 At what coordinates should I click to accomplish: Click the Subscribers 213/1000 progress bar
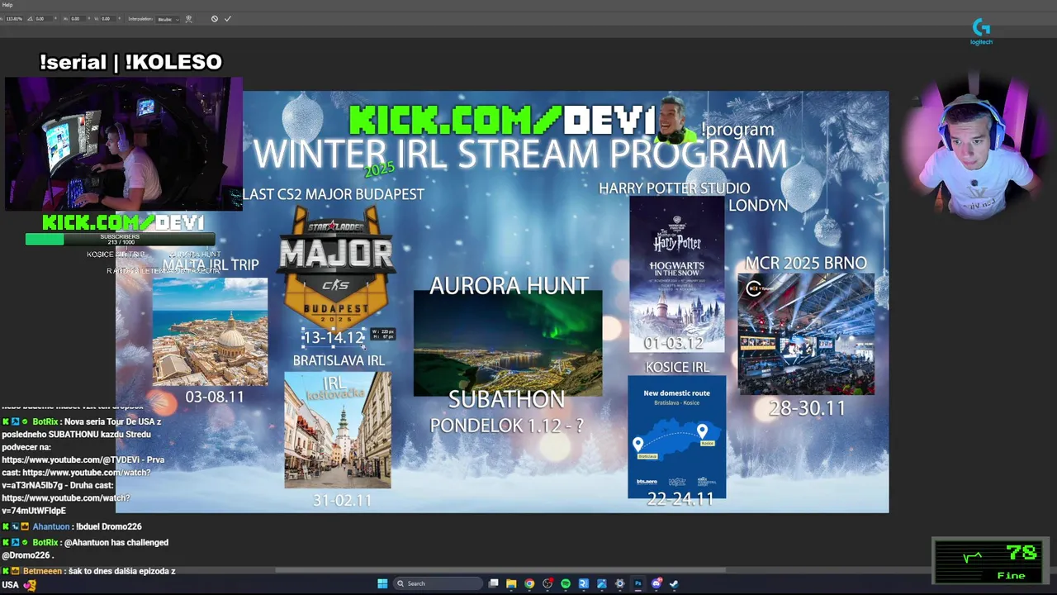click(120, 240)
